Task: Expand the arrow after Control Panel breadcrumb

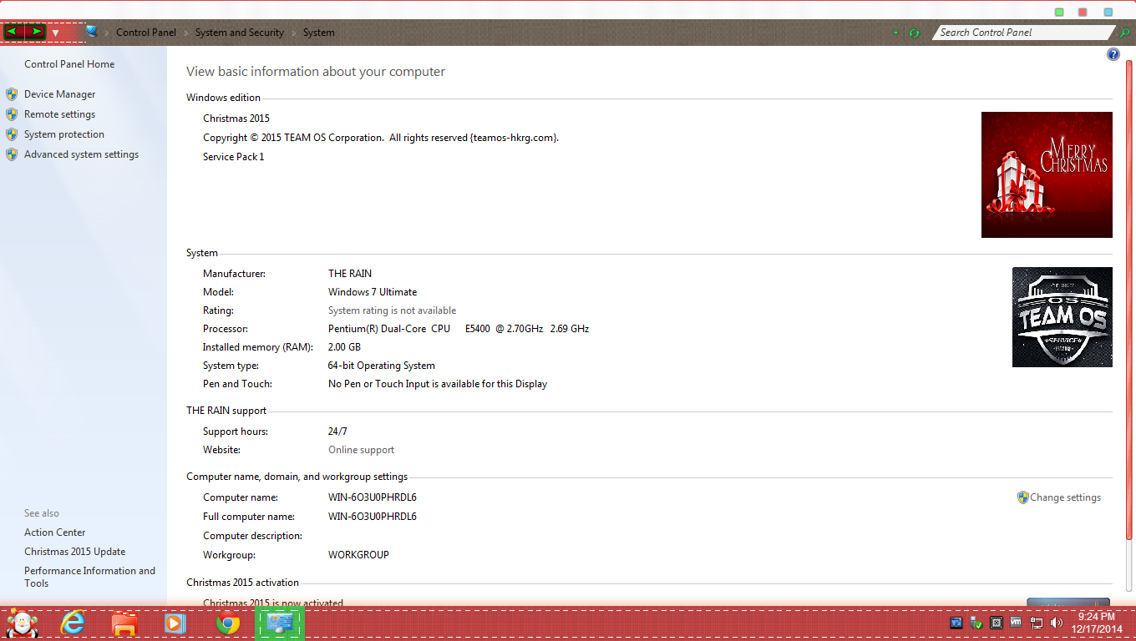Action: click(x=185, y=33)
